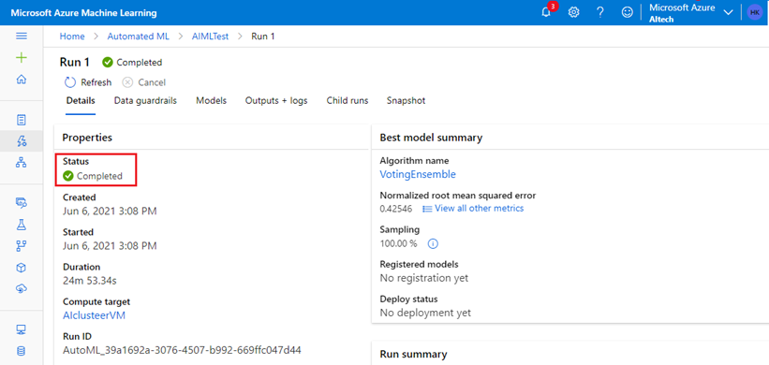Open the Datastores database icon
This screenshot has height=365, width=769.
(x=22, y=351)
